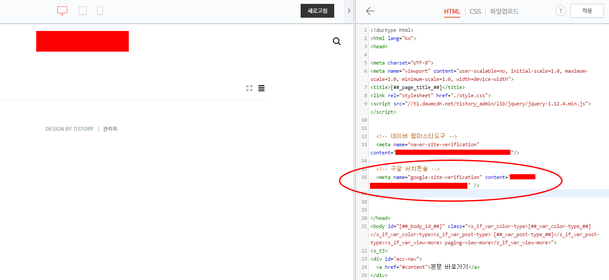Image resolution: width=609 pixels, height=280 pixels.
Task: Open the CSS tab
Action: coord(475,12)
